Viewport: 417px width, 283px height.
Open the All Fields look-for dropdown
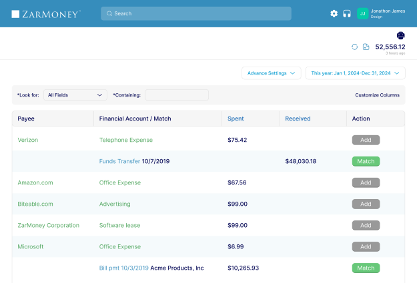pyautogui.click(x=75, y=95)
